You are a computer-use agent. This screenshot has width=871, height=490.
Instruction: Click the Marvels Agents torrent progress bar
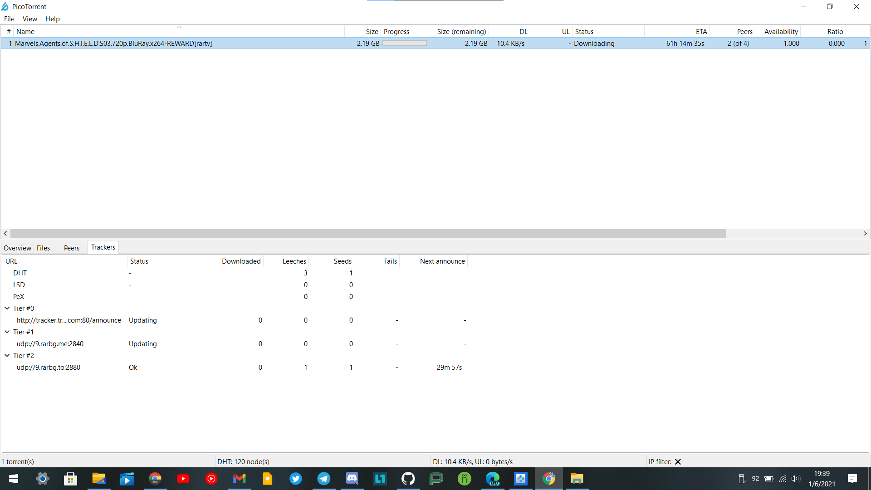click(404, 44)
